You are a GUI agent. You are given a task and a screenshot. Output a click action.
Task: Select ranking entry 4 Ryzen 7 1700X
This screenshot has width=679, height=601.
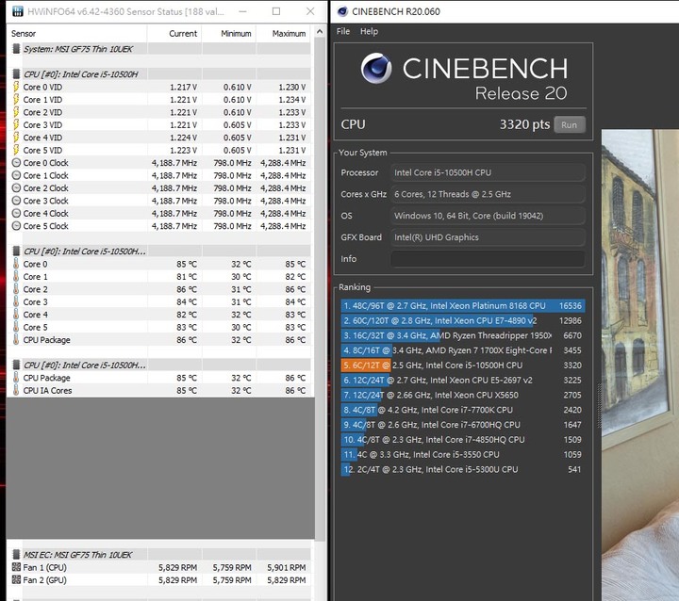pyautogui.click(x=462, y=350)
